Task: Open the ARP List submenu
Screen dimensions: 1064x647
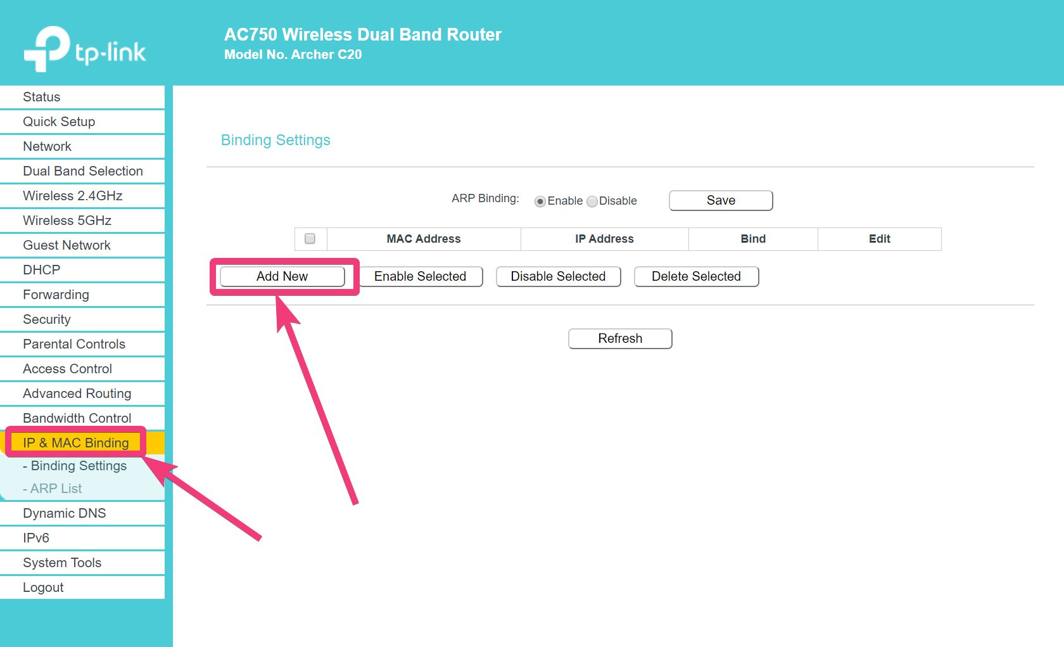Action: [56, 489]
